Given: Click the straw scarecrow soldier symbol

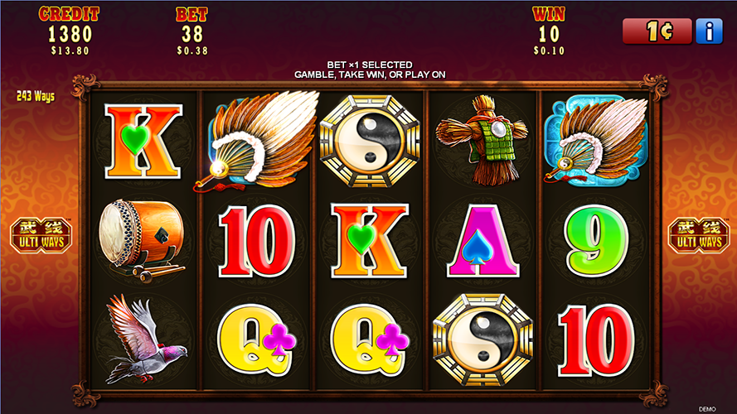Looking at the screenshot, I should click(x=482, y=140).
